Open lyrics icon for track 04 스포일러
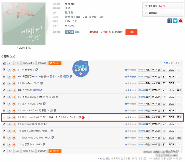 pos(40,90)
